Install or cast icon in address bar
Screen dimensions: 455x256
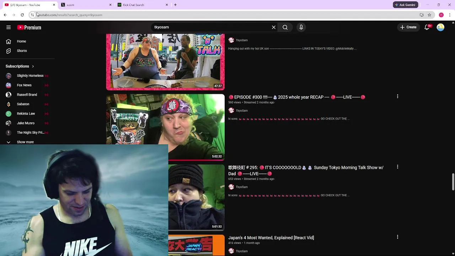[422, 15]
